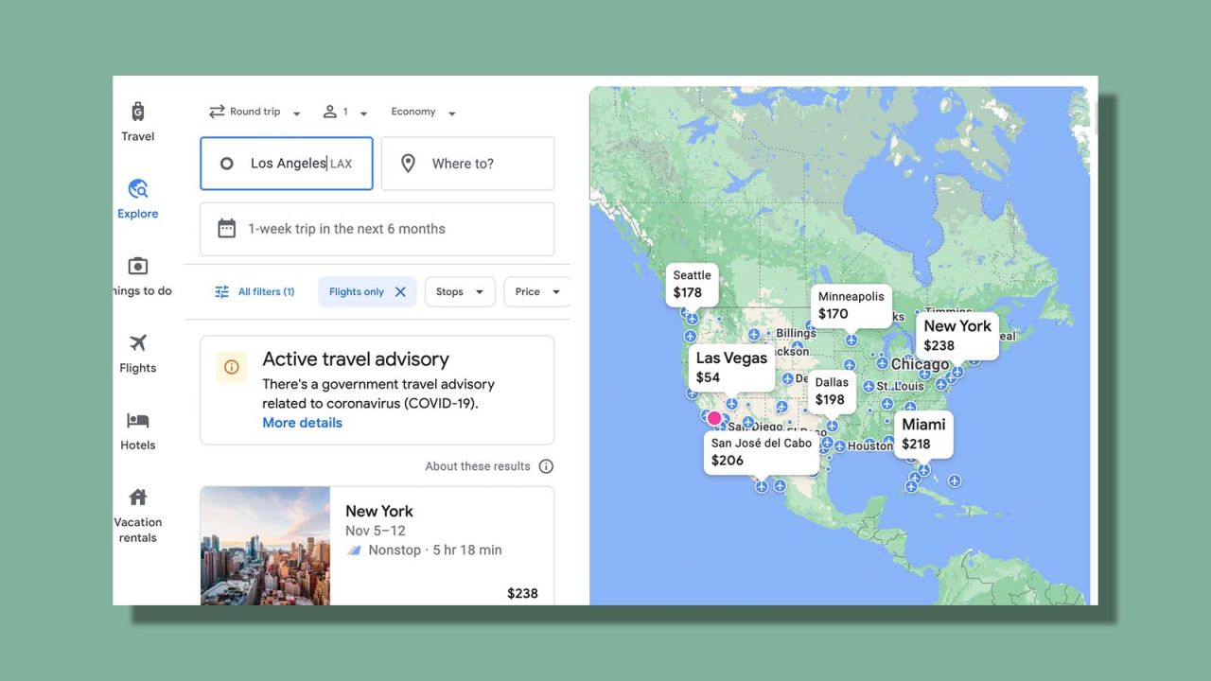The height and width of the screenshot is (681, 1211).
Task: Click the filter sliders icon
Action: point(222,292)
